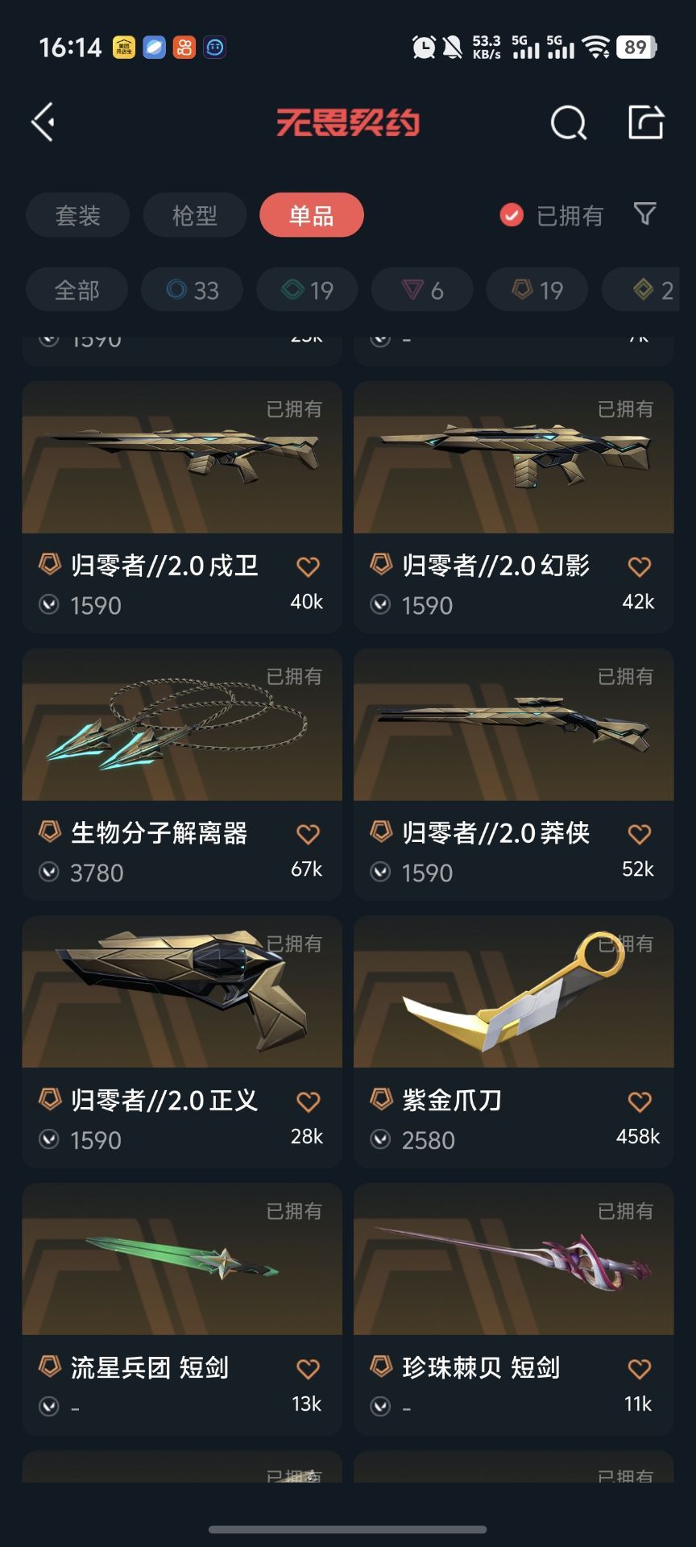The width and height of the screenshot is (696, 1547).
Task: Open the search magnifier icon
Action: click(568, 122)
